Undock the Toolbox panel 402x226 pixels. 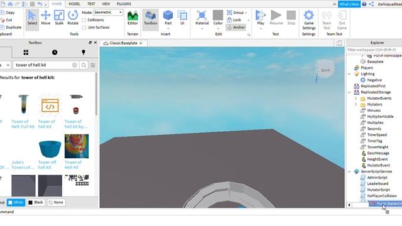tap(90, 43)
